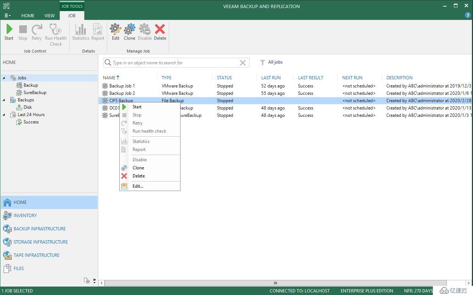Viewport: 473px width, 295px height.
Task: Open Statistics in the ribbon
Action: click(x=81, y=29)
